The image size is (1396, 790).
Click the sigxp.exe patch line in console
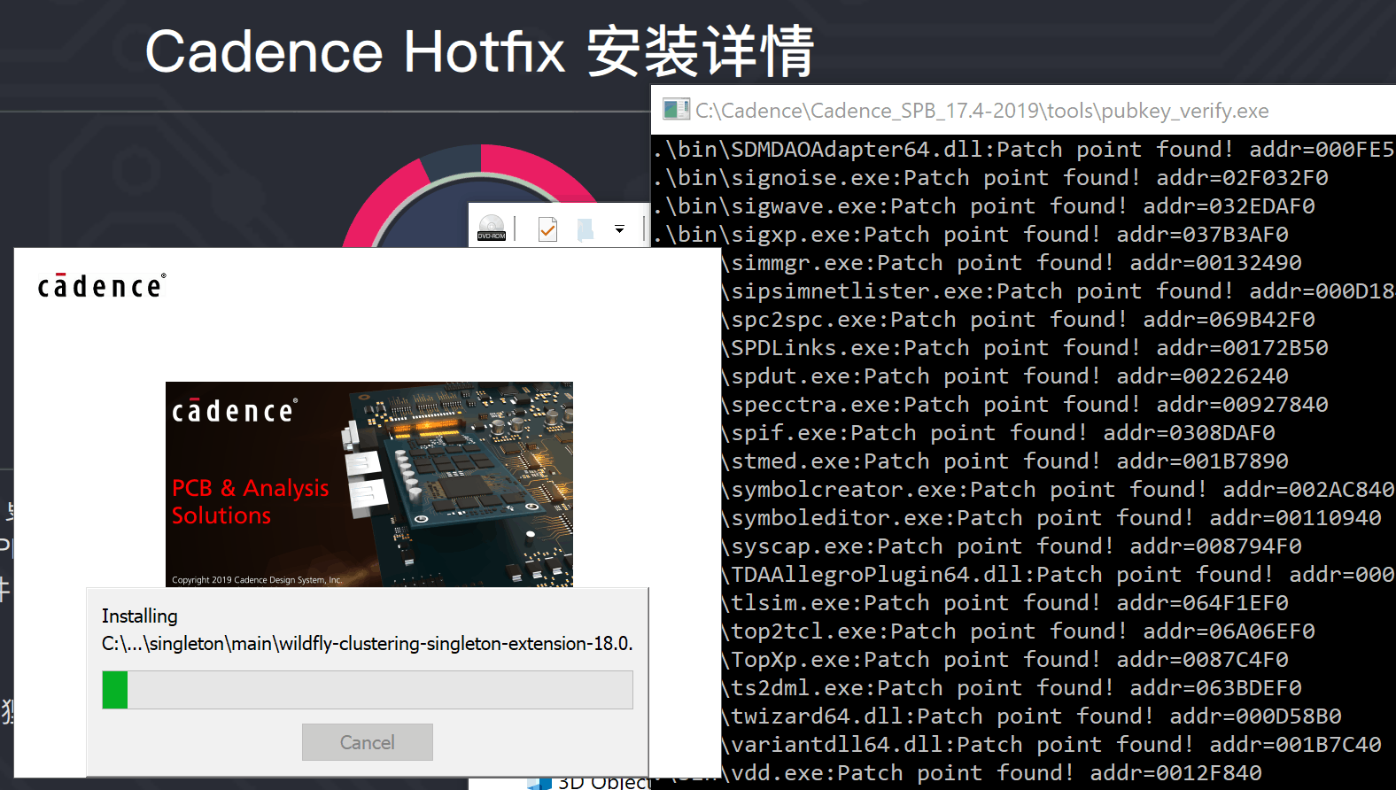971,234
